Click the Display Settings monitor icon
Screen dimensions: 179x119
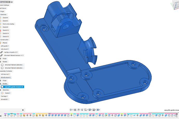tap(90, 110)
